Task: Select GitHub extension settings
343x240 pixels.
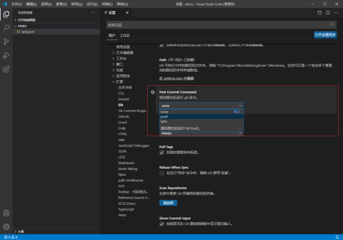Action: point(123,117)
